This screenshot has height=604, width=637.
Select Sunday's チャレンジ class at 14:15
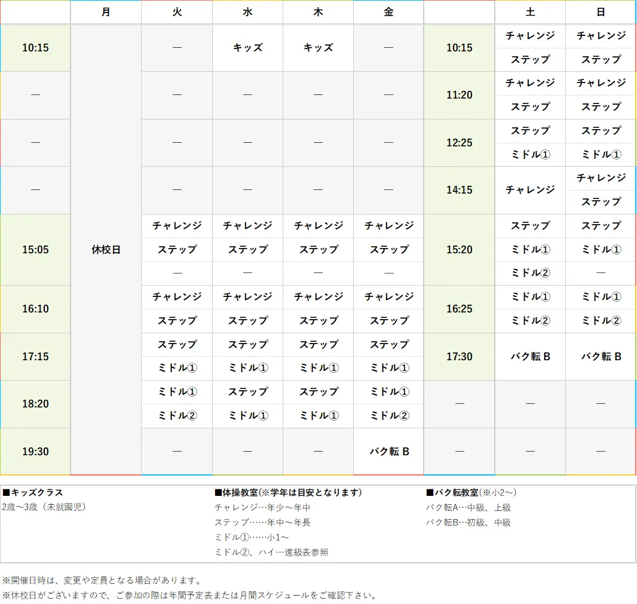[600, 178]
